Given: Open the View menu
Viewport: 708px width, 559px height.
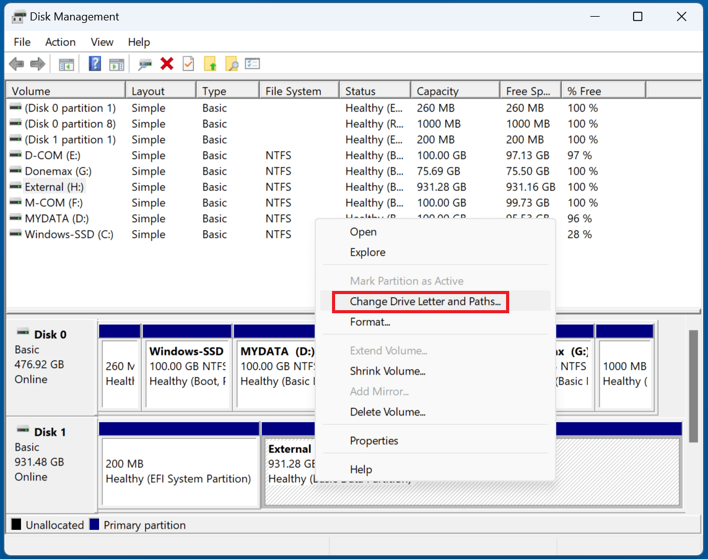Looking at the screenshot, I should click(102, 42).
